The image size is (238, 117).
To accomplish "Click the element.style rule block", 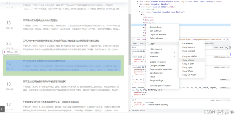I will (x=138, y=52).
